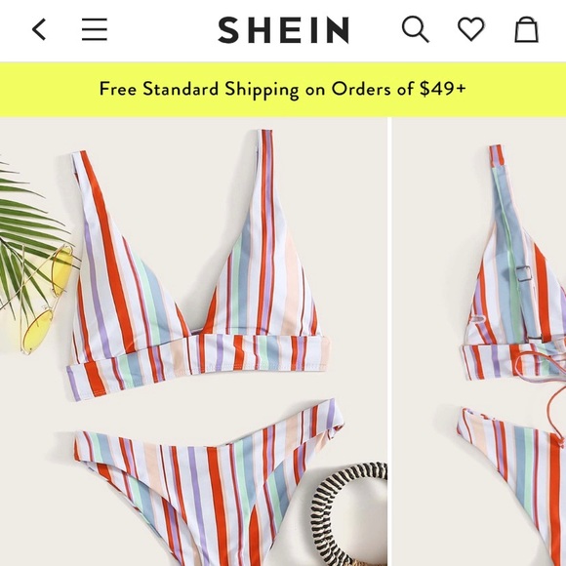Go back using the left arrow
This screenshot has height=566, width=566.
(x=39, y=29)
